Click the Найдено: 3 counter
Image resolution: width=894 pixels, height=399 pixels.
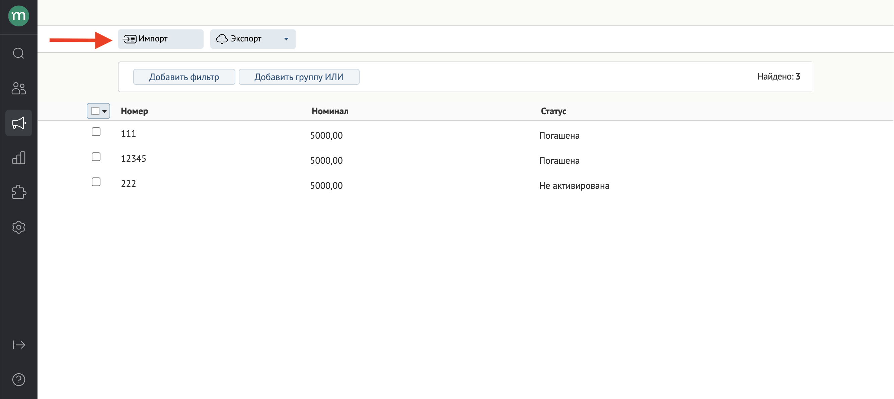778,77
